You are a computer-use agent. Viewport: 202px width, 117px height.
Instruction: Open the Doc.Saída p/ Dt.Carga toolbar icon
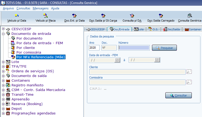(103, 16)
